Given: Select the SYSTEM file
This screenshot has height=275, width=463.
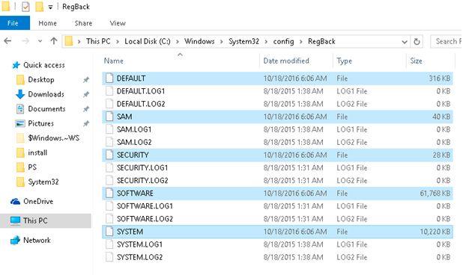Looking at the screenshot, I should tap(277, 232).
